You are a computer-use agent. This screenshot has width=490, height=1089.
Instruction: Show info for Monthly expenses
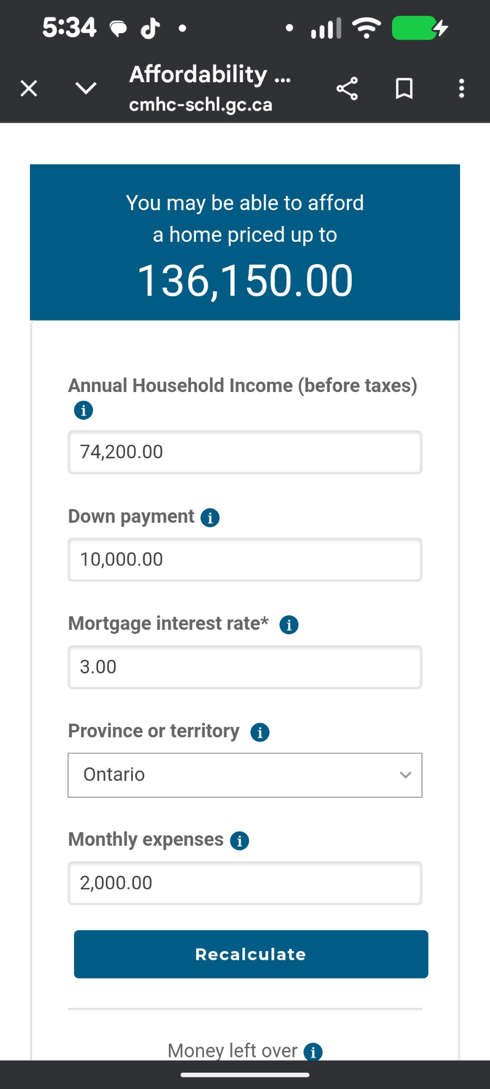point(240,840)
